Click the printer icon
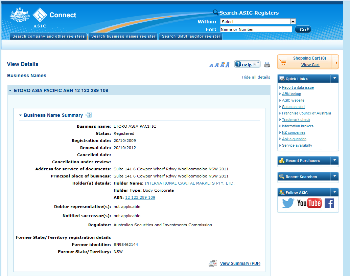This screenshot has width=350, height=276. point(267,65)
